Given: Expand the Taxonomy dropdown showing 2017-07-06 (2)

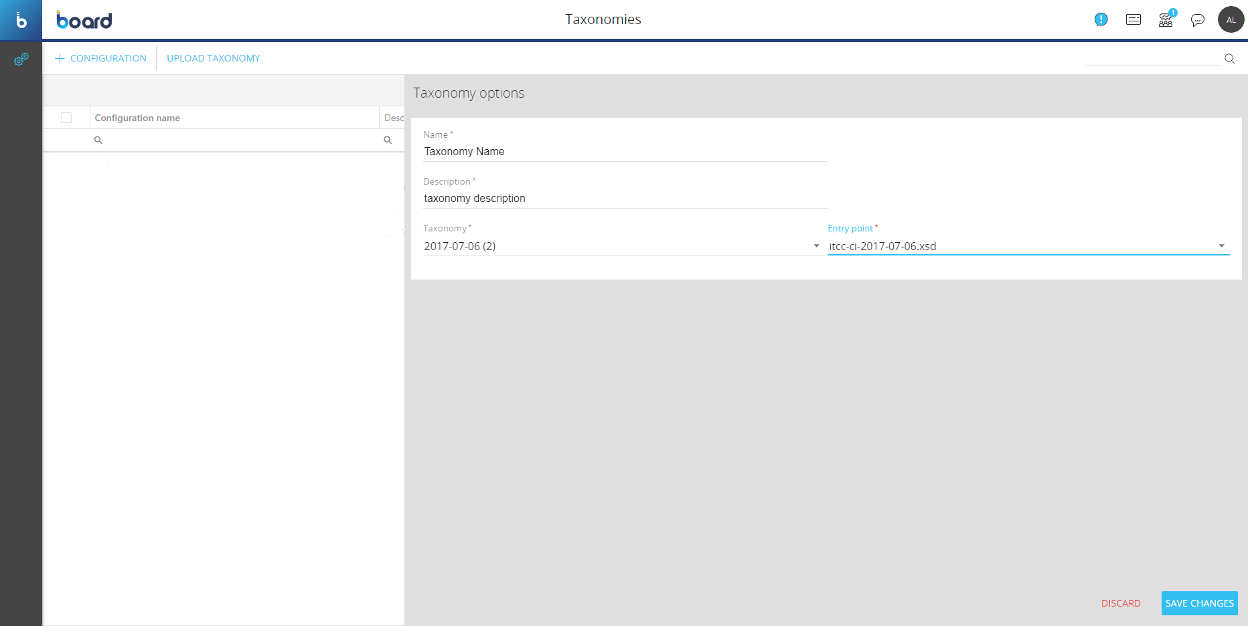Looking at the screenshot, I should (x=816, y=246).
